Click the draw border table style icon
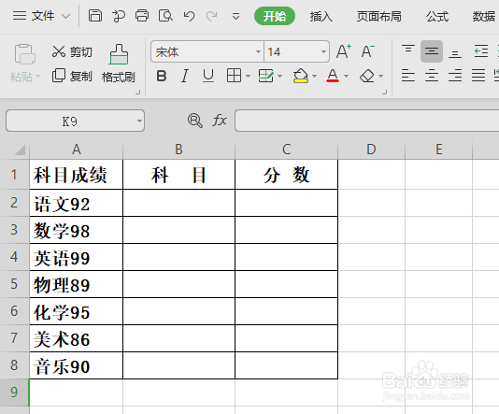The width and height of the screenshot is (499, 414). [265, 76]
